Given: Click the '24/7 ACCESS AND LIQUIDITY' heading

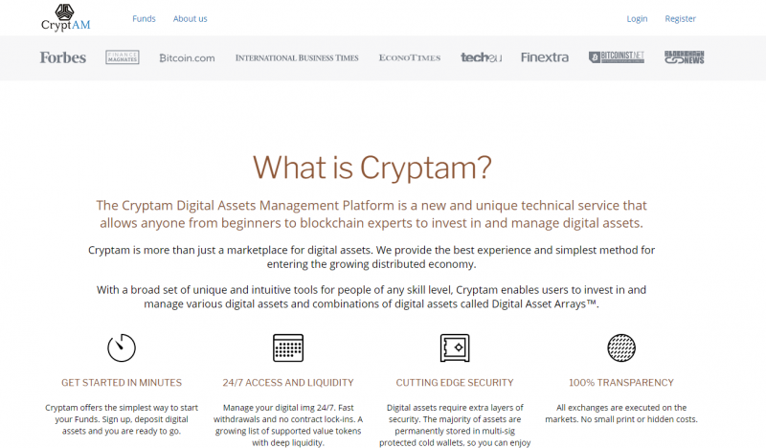Looking at the screenshot, I should (x=288, y=383).
